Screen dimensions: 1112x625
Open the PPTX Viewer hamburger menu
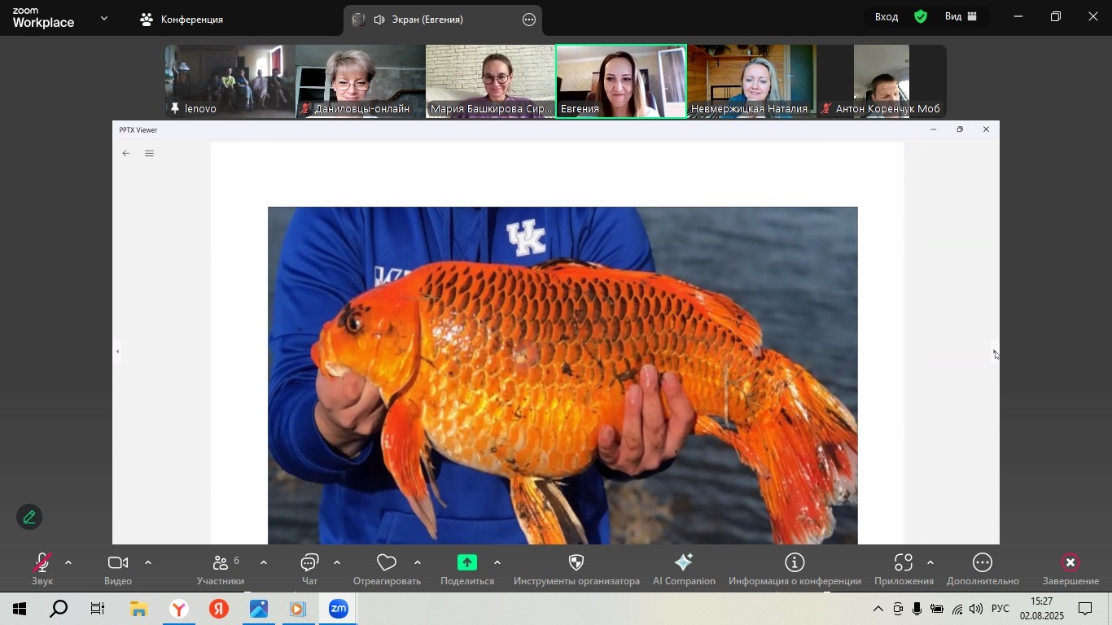(x=149, y=154)
